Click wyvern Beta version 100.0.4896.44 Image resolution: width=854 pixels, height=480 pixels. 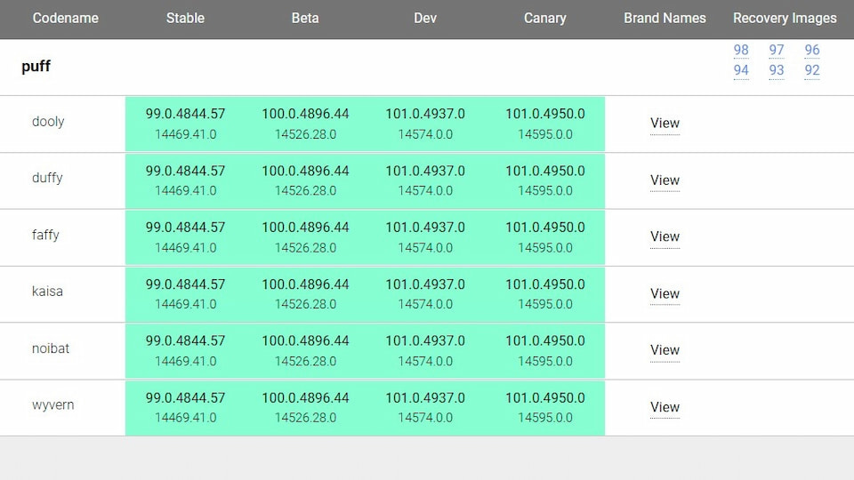coord(305,398)
